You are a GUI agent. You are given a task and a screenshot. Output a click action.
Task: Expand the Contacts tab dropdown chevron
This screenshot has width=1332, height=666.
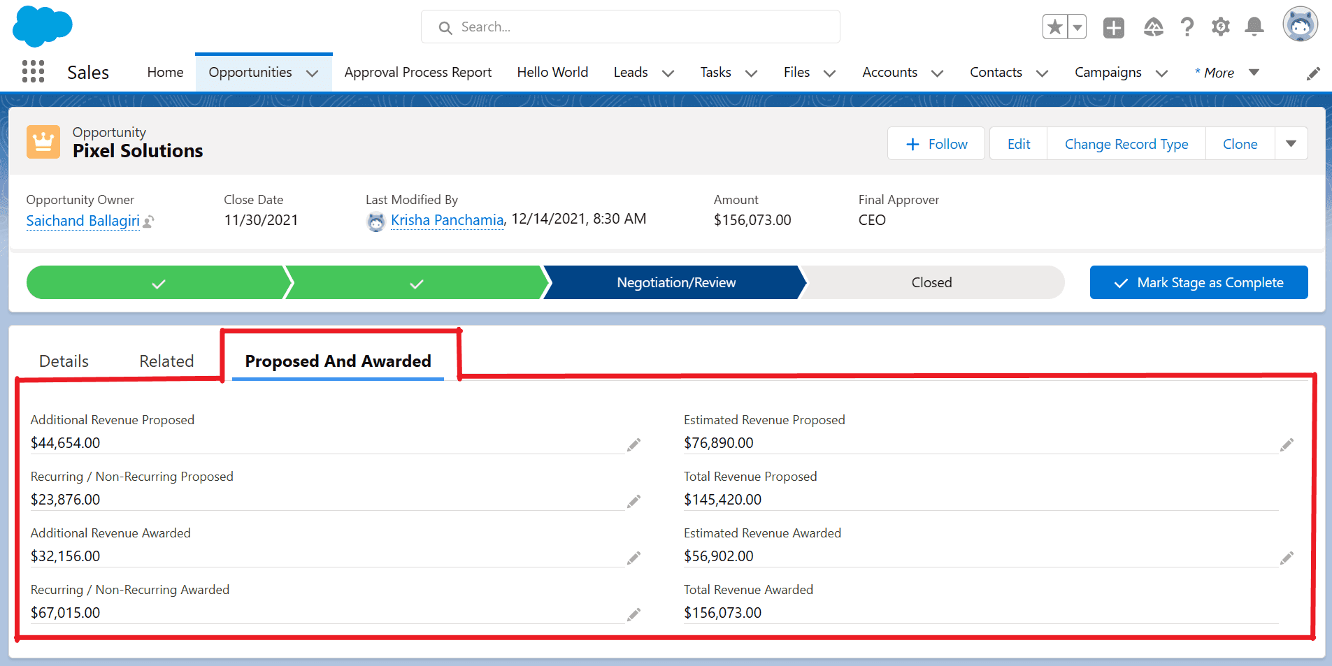coord(1042,73)
